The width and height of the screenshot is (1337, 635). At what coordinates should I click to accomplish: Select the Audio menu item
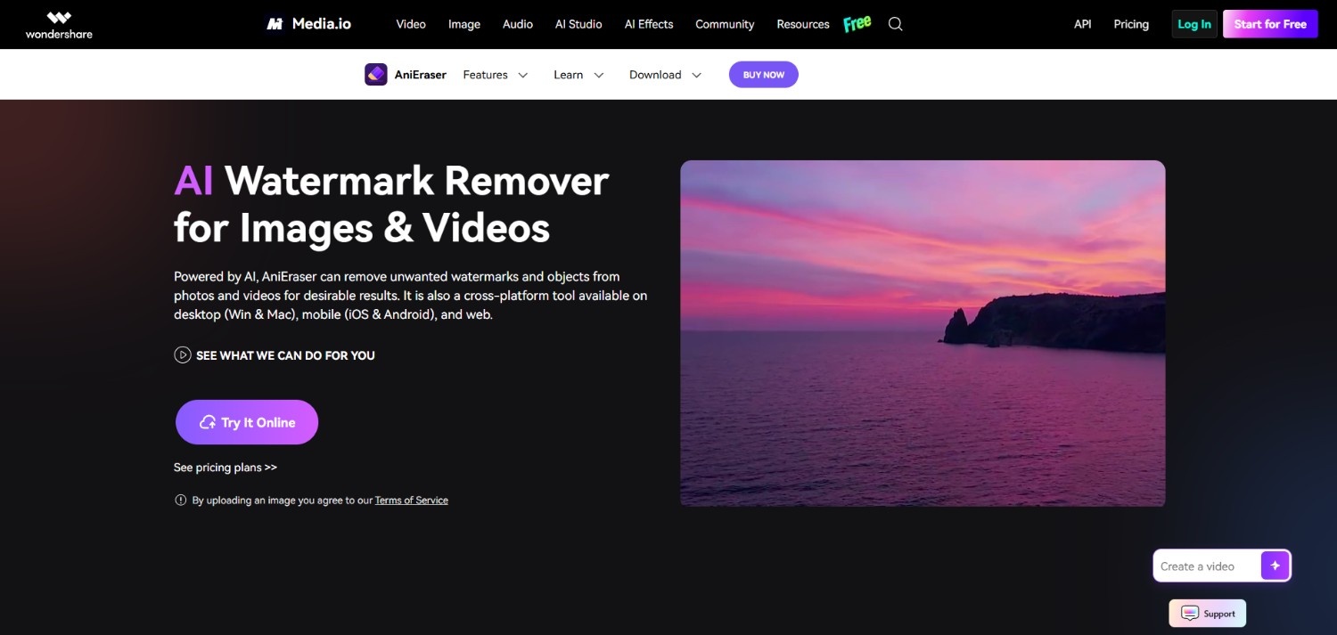point(518,24)
